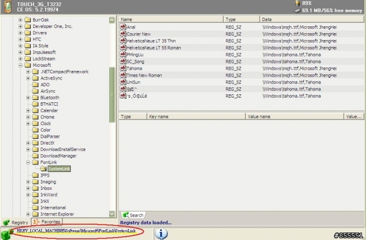This screenshot has height=240, width=366.
Task: Expand the Bluetooth key
Action: [x=28, y=98]
